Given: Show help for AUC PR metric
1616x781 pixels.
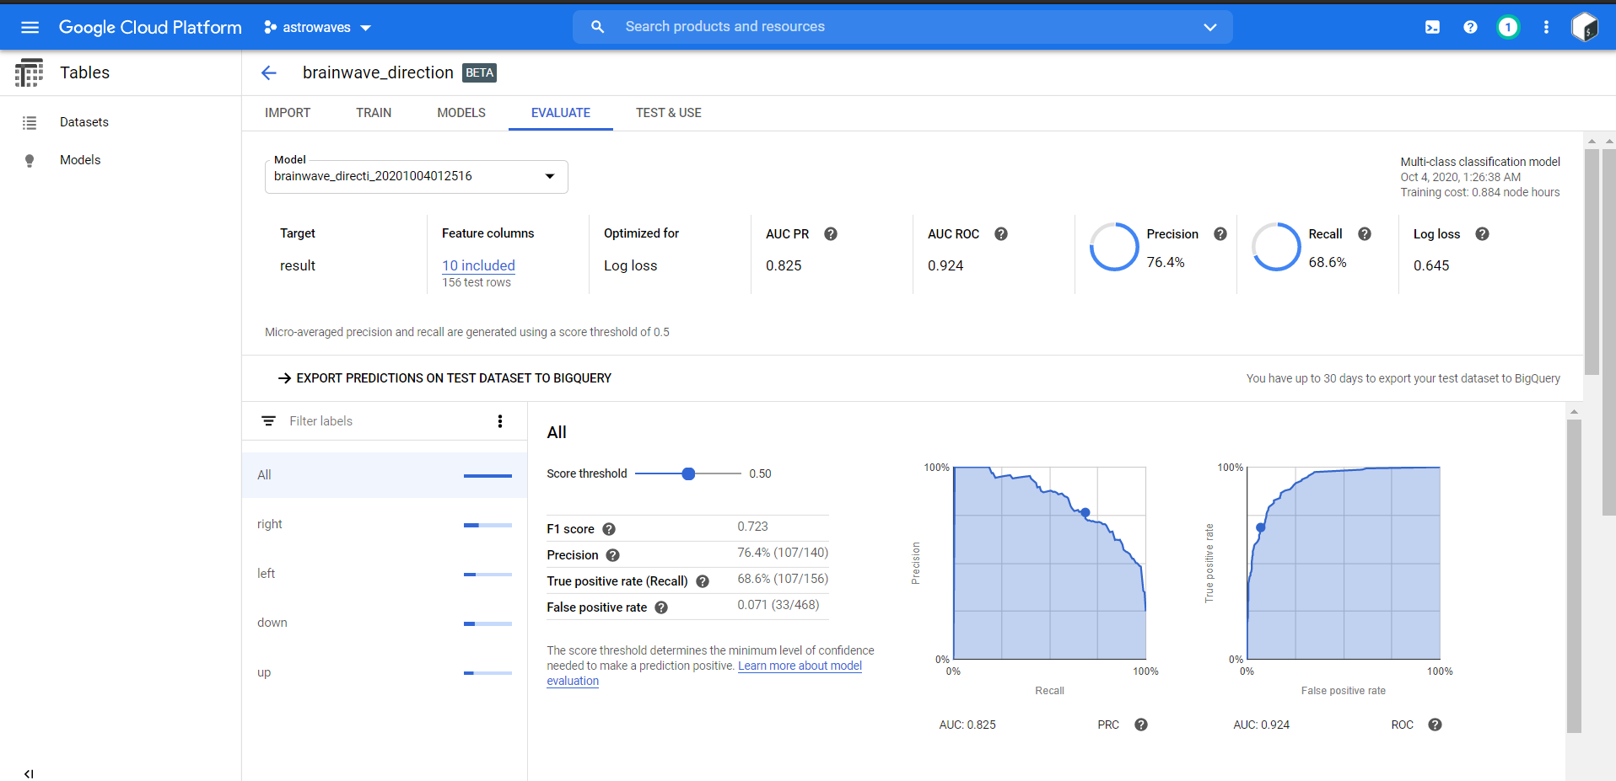Looking at the screenshot, I should (831, 234).
